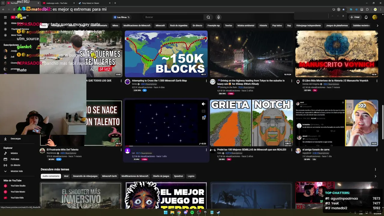Open the rainy highway driving video thumbnail
This screenshot has width=384, height=216.
pyautogui.click(x=251, y=54)
